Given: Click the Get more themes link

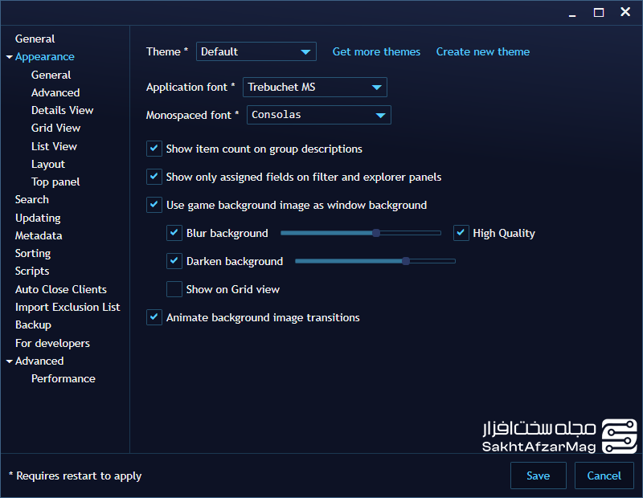Looking at the screenshot, I should coord(376,51).
